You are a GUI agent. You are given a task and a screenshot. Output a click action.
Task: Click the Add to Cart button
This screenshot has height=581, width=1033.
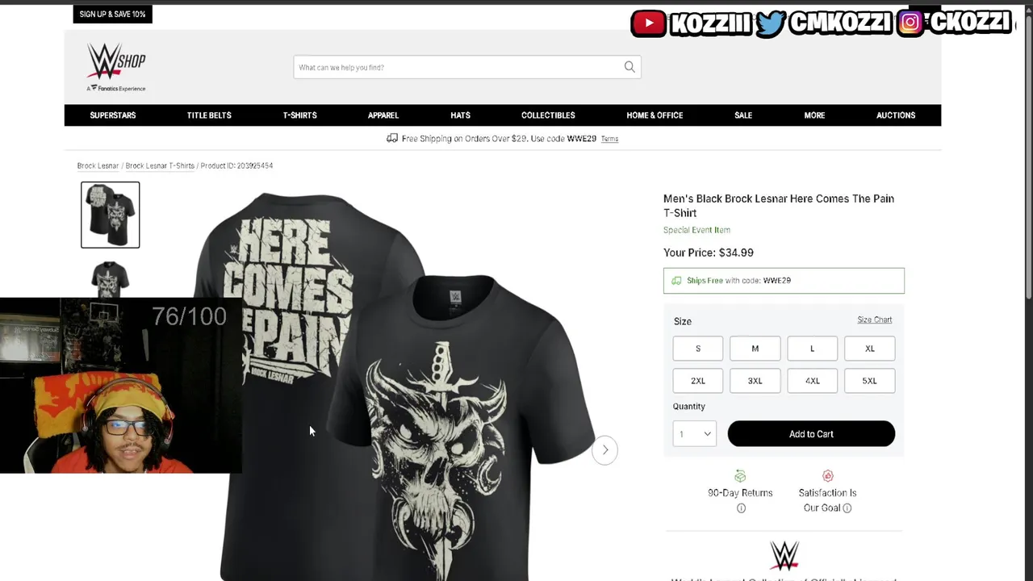tap(811, 434)
